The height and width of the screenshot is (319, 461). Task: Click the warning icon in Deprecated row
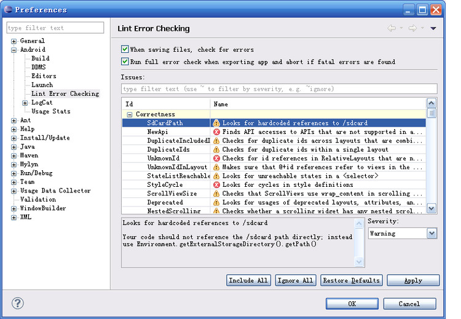pos(216,202)
